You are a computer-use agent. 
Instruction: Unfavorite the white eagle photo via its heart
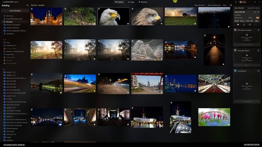(x=128, y=24)
